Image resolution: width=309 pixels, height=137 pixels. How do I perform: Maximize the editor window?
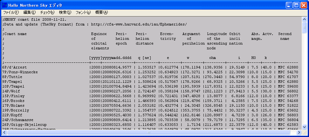pyautogui.click(x=296, y=5)
